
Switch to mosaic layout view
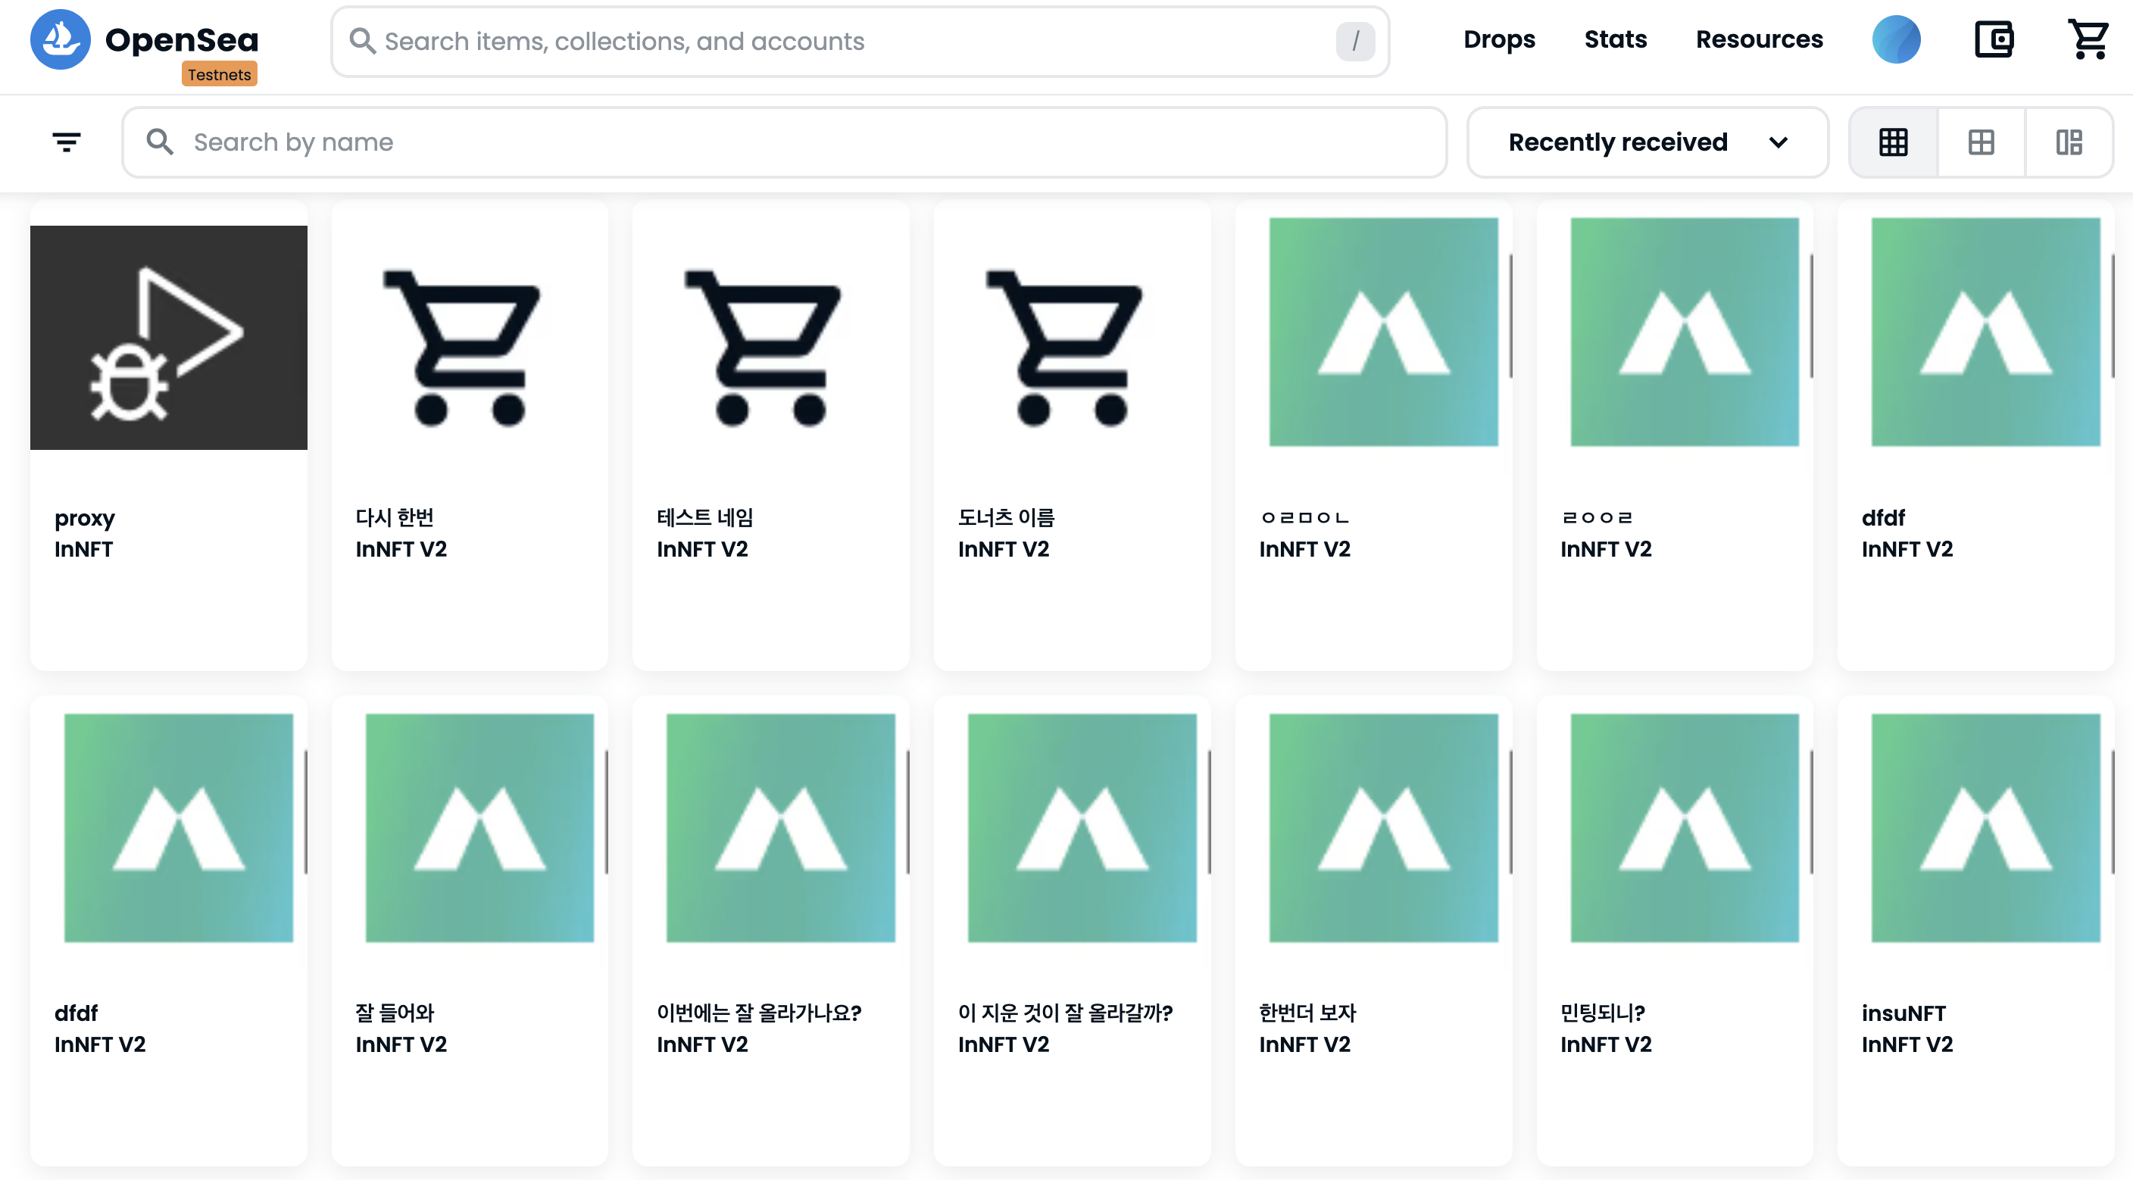click(2069, 142)
